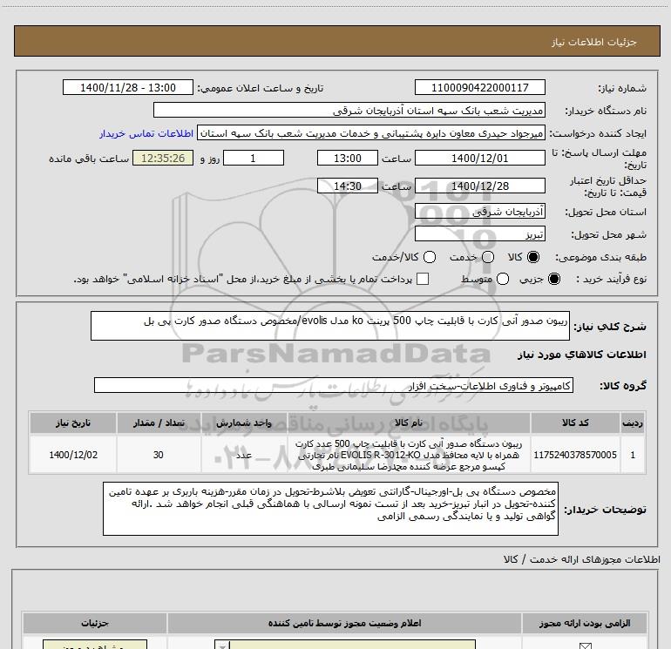
Task: Click the ردیف column header
Action: click(633, 423)
